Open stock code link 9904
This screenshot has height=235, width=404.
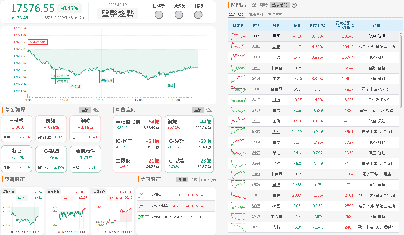point(256,142)
